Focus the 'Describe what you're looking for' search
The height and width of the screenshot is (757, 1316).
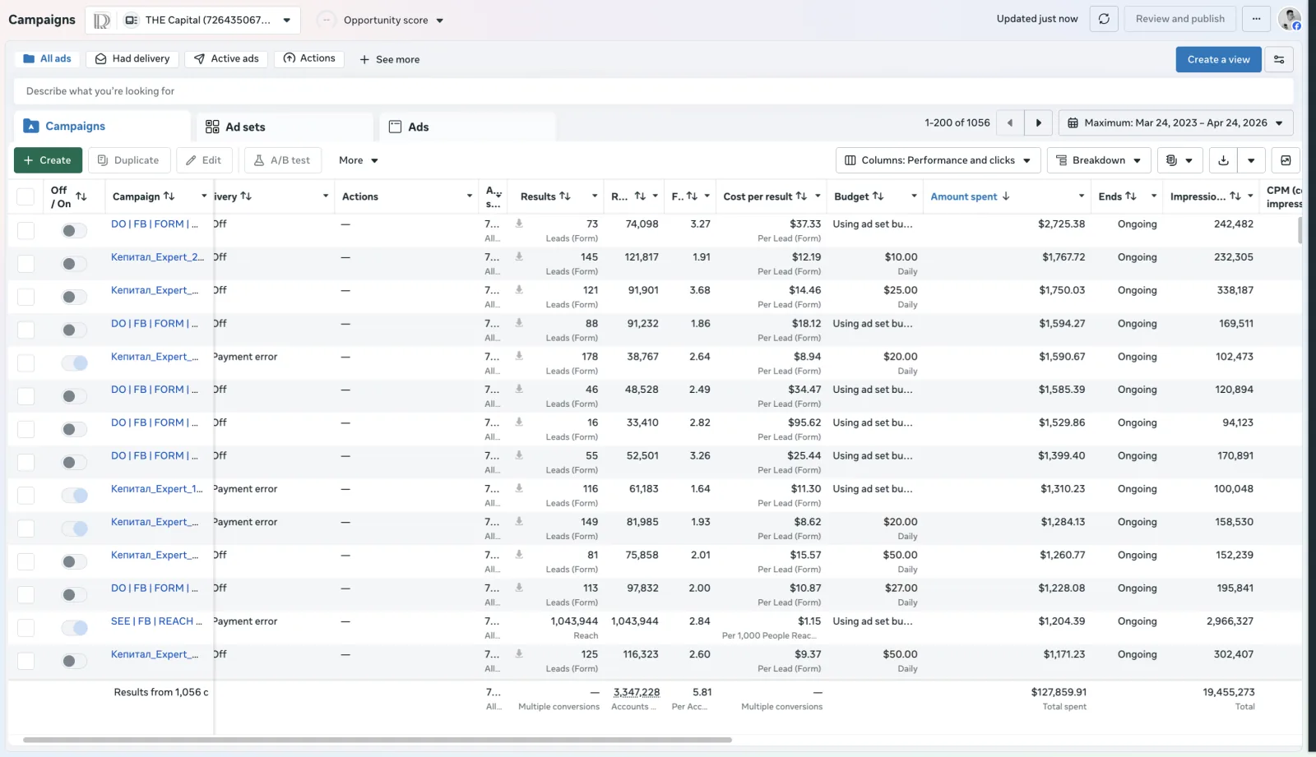pos(654,91)
